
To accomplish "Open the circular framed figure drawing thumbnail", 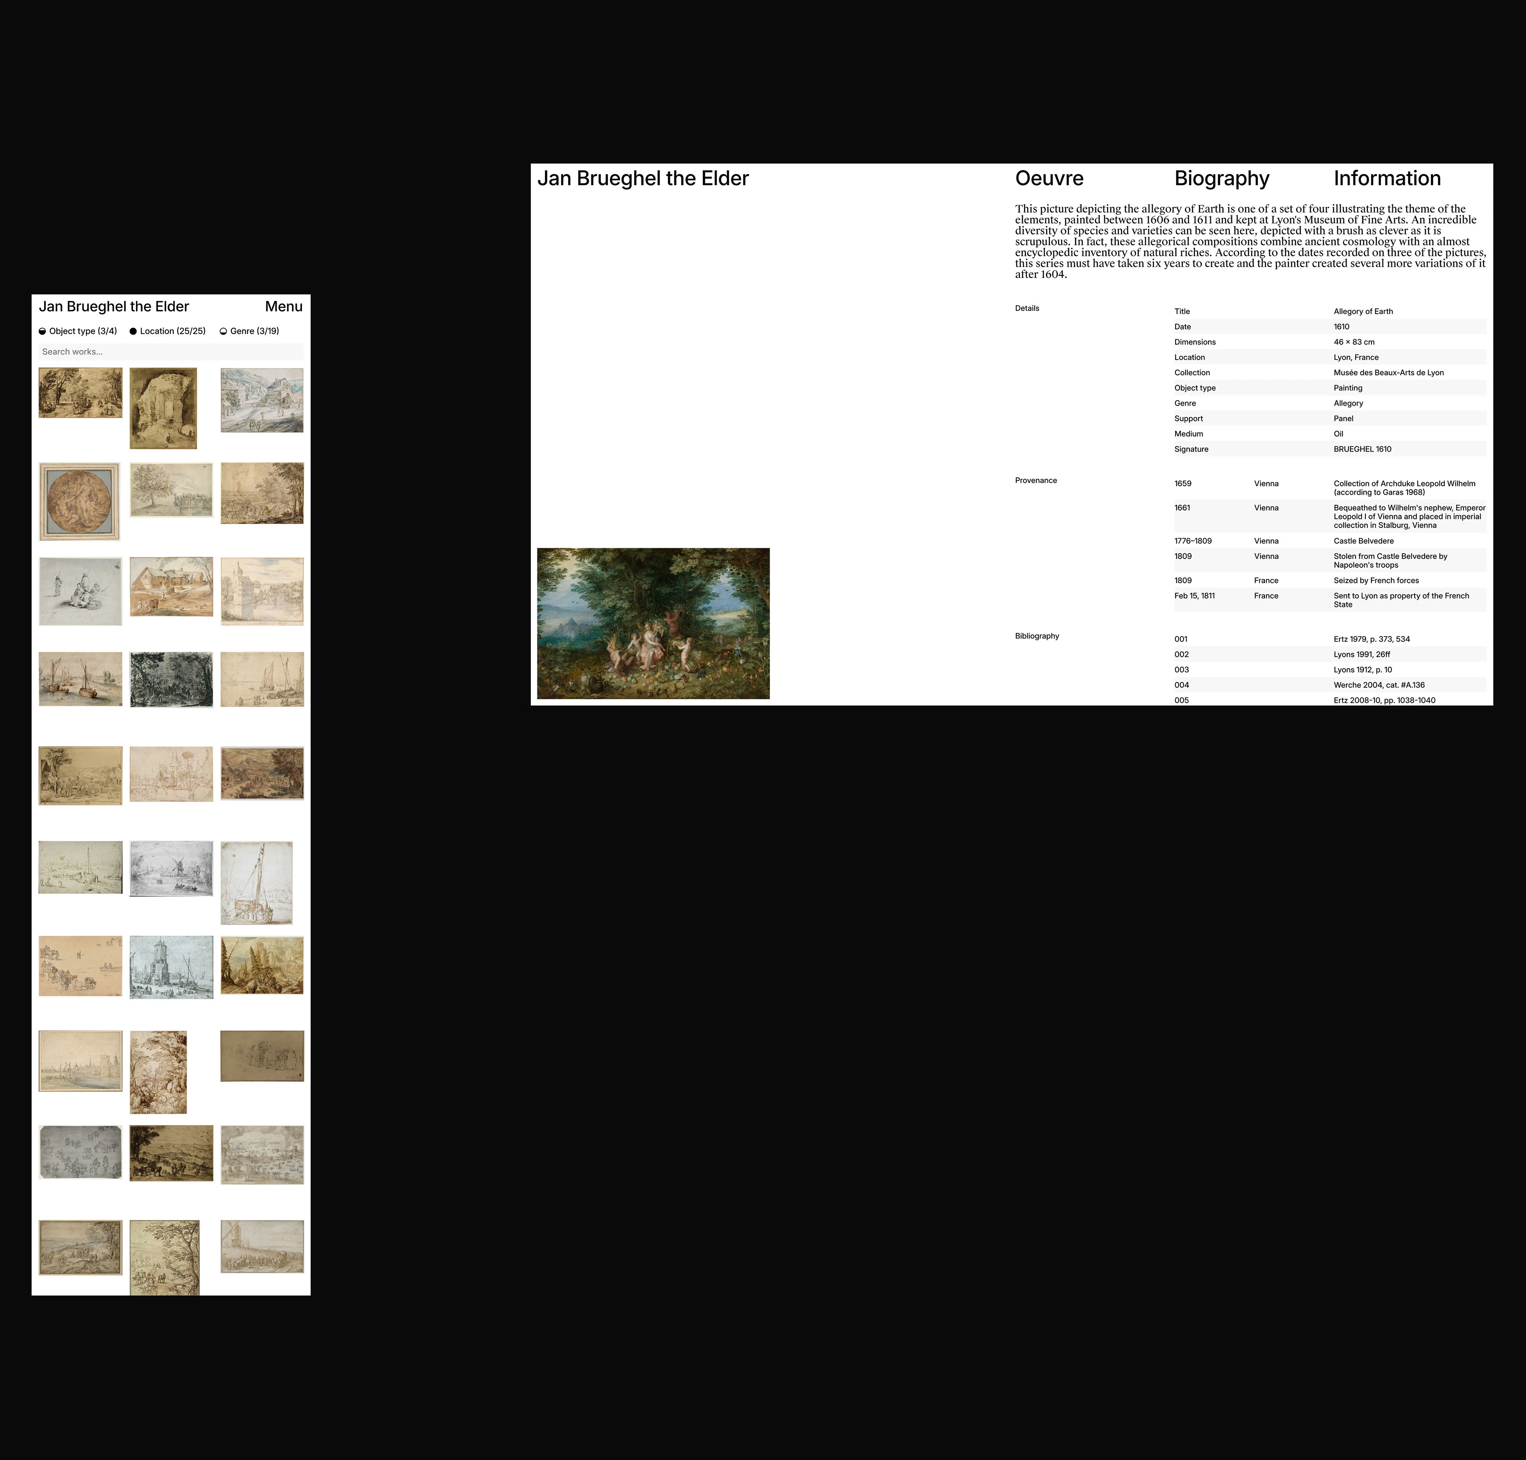I will (x=79, y=501).
